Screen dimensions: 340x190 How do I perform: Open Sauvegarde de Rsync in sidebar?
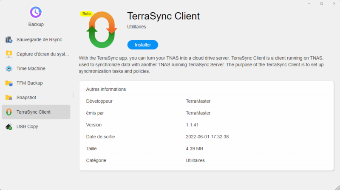tap(36, 39)
